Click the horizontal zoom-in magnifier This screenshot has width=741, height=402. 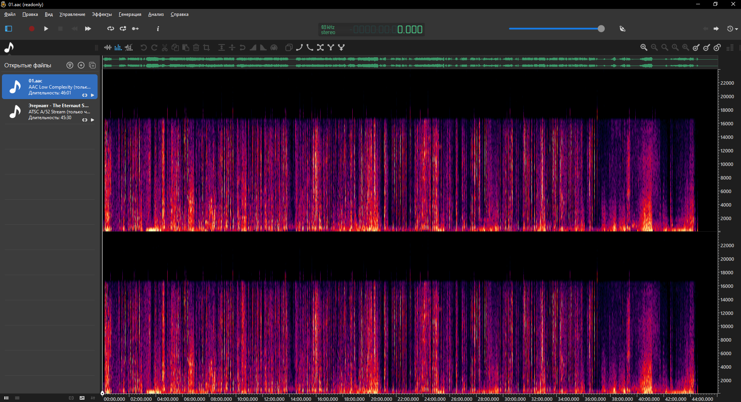click(x=644, y=48)
